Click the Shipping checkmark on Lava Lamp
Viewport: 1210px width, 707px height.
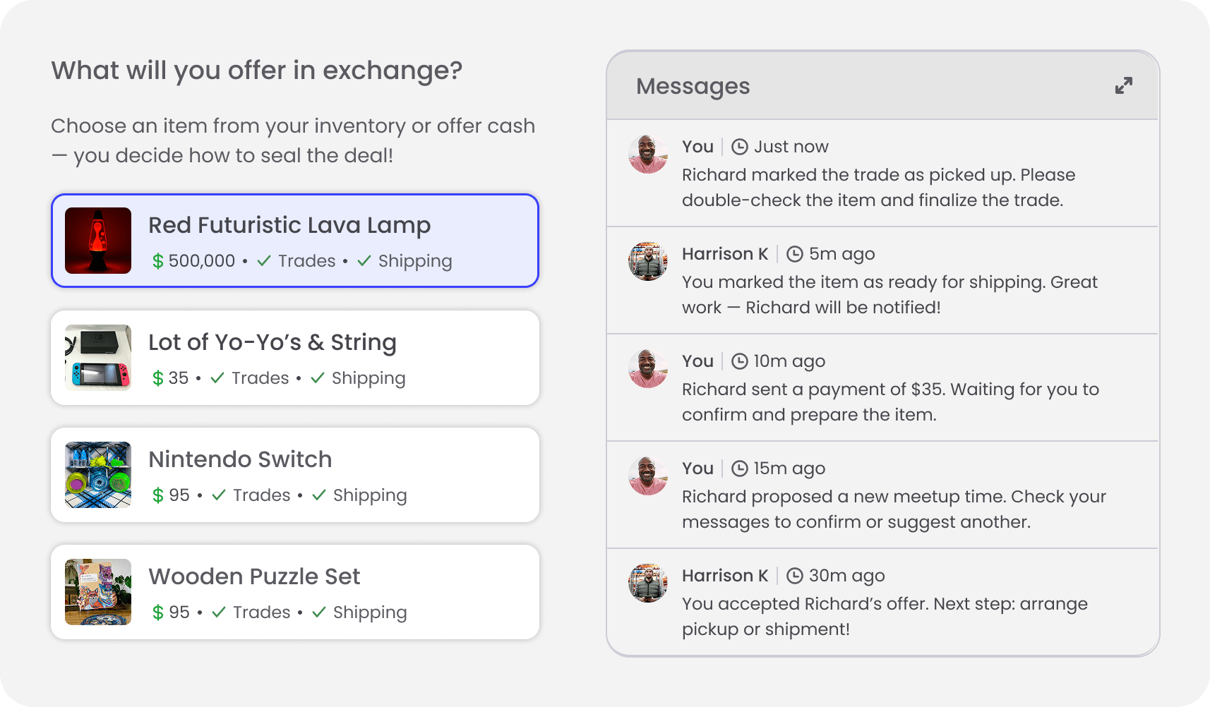pos(364,261)
